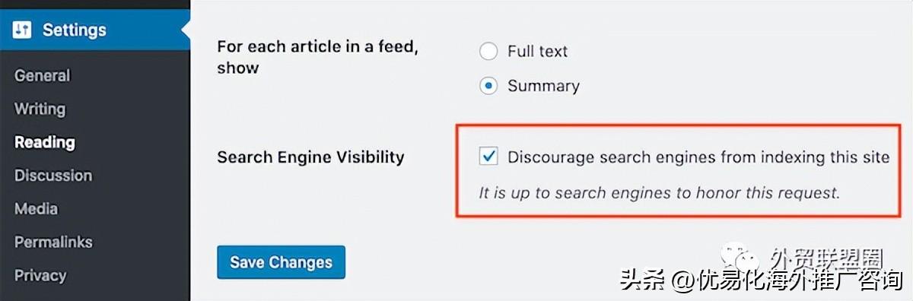The width and height of the screenshot is (913, 301).
Task: Select the Full text radio button
Action: coord(488,52)
